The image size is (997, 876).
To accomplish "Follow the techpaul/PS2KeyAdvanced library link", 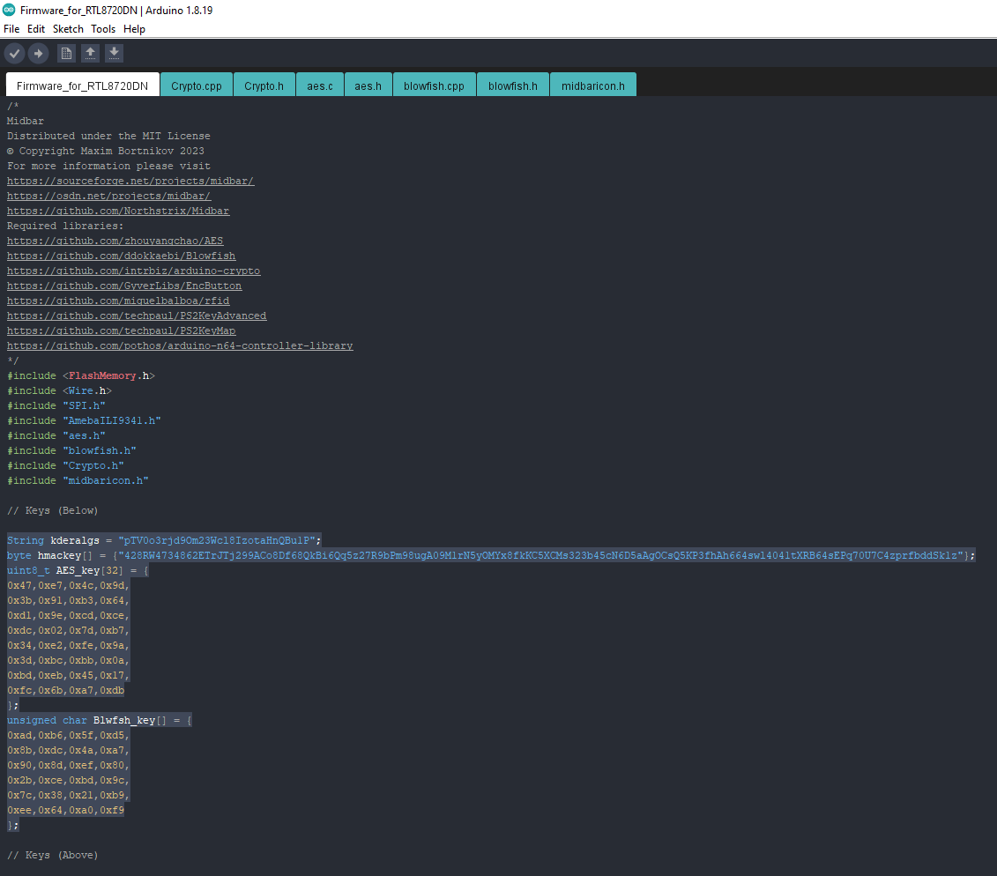I will click(x=137, y=316).
